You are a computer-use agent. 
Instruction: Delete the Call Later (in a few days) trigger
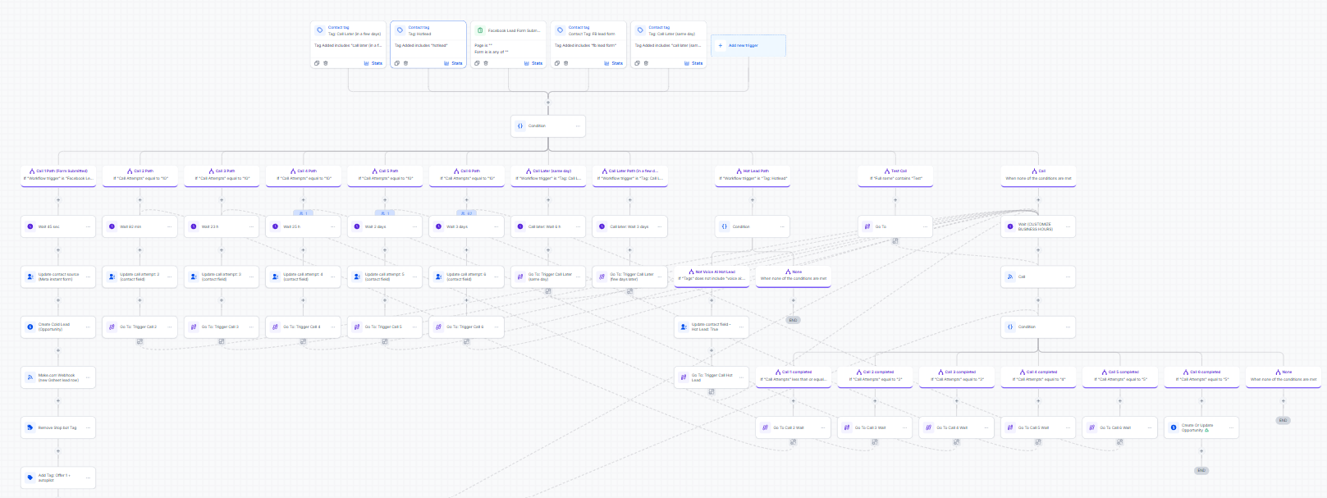pyautogui.click(x=326, y=63)
